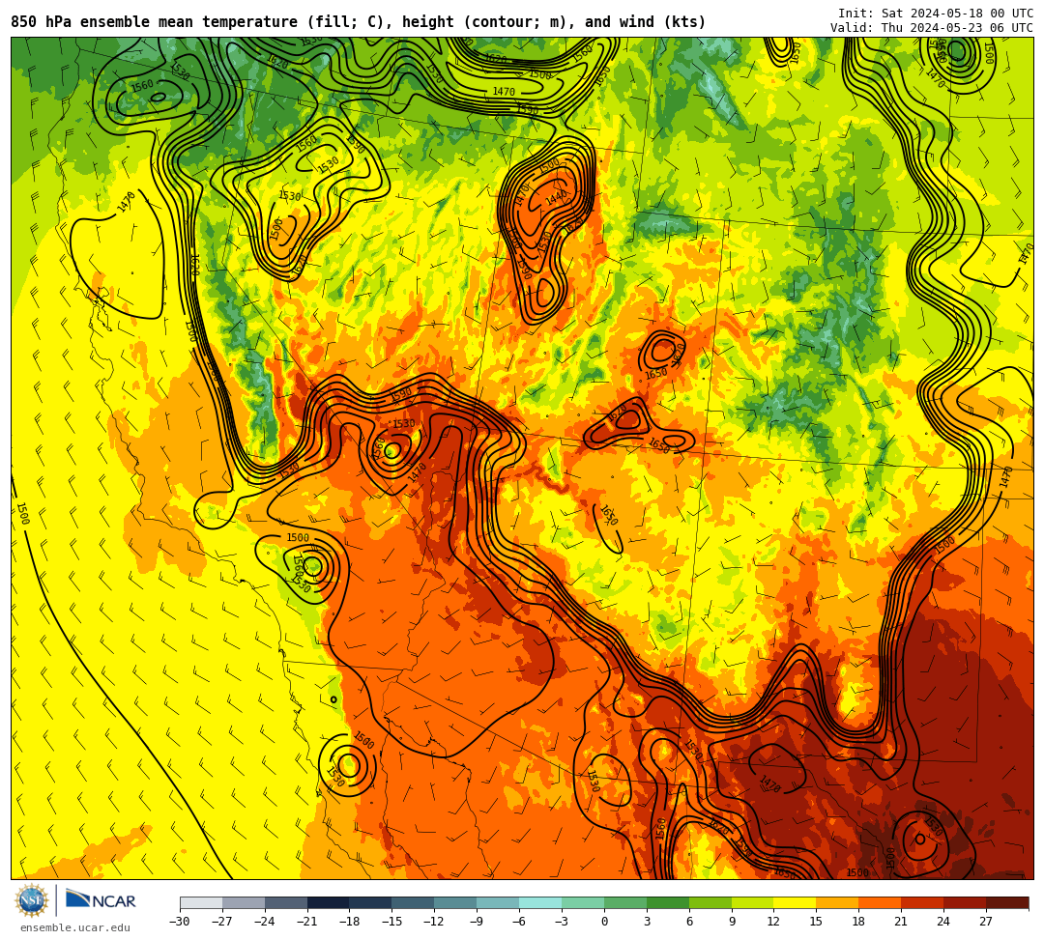Select the 850 hPa ensemble mean temperature title
The width and height of the screenshot is (1044, 940).
[359, 22]
